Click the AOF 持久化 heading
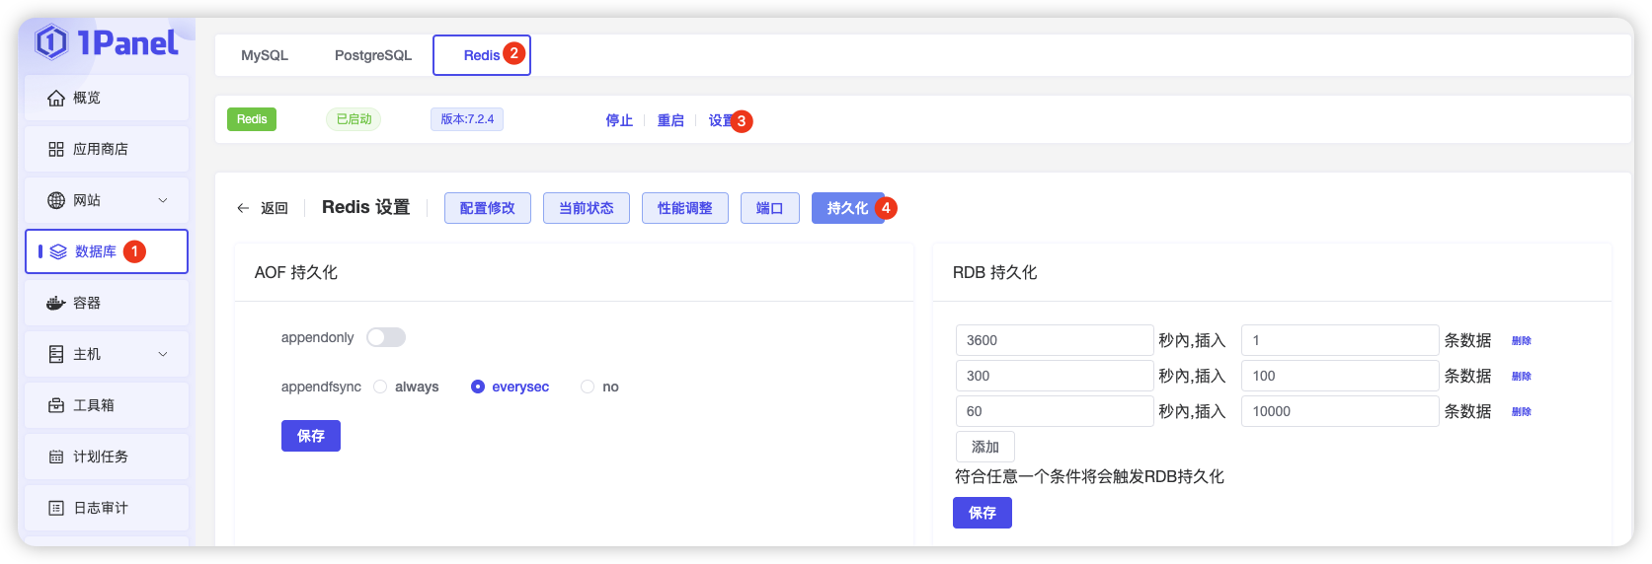Screen dimensions: 1652x564 click(x=296, y=272)
